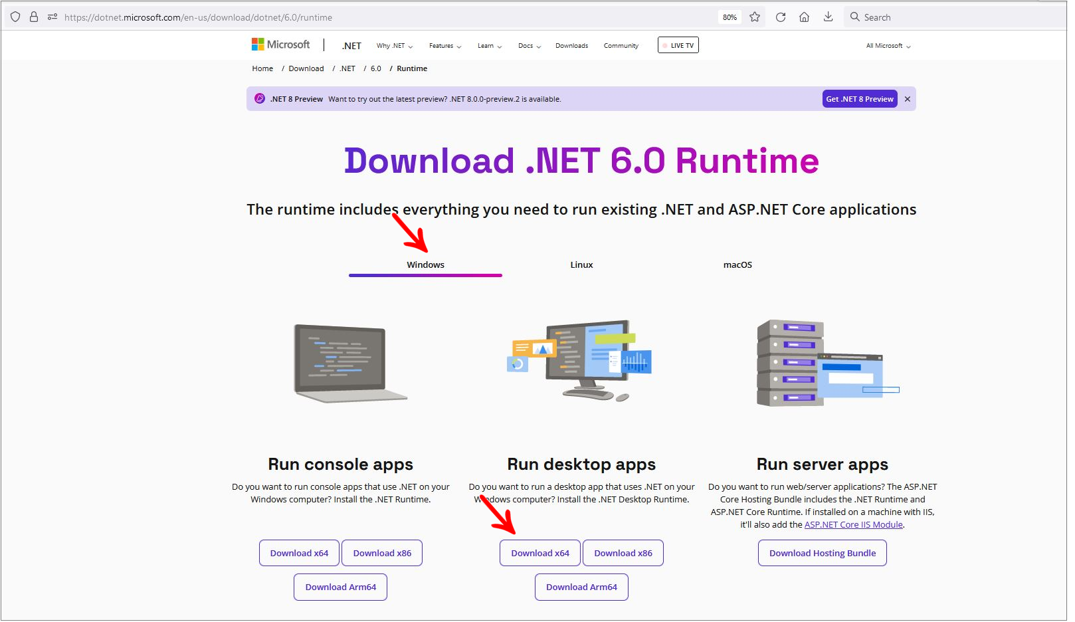The height and width of the screenshot is (622, 1075).
Task: Click the browser address bar URL
Action: (198, 17)
